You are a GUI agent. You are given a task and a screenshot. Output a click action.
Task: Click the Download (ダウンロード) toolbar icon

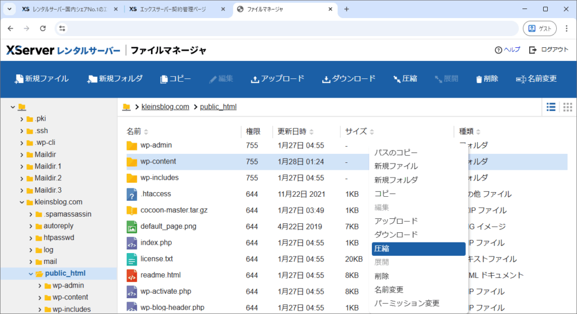(x=326, y=79)
